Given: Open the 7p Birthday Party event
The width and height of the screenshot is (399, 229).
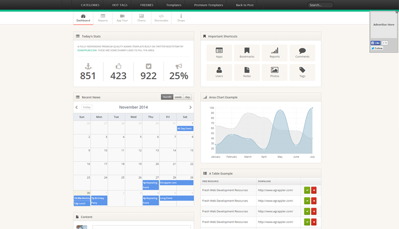Looking at the screenshot, I should pos(99,200).
